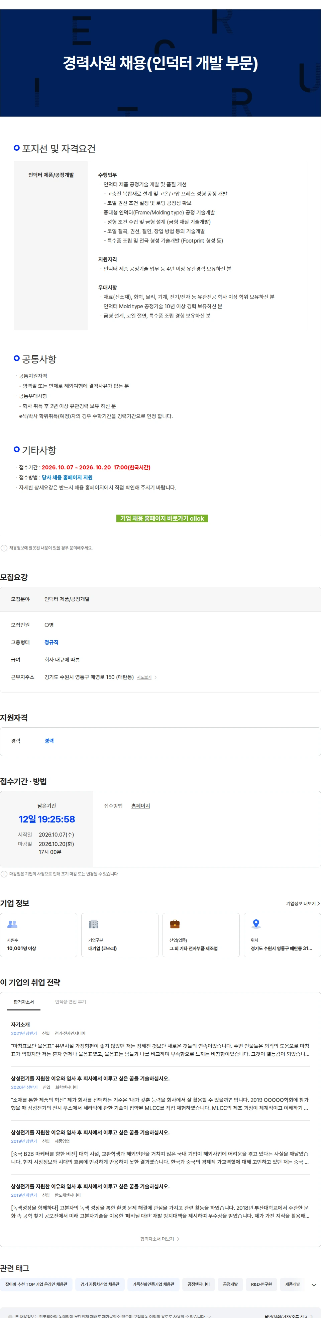
Task: Click the location map pin icon
Action: point(256,924)
